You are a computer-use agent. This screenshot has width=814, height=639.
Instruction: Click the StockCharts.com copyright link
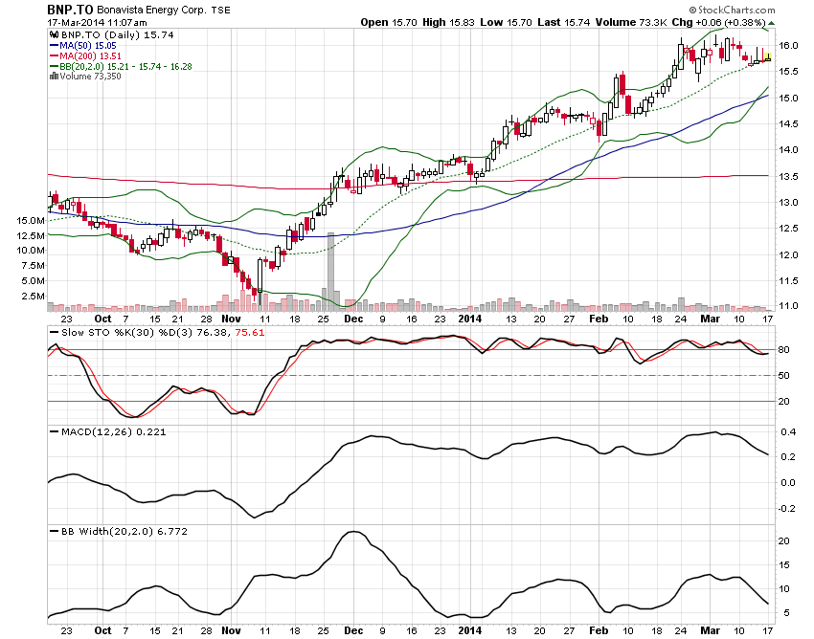click(x=732, y=10)
